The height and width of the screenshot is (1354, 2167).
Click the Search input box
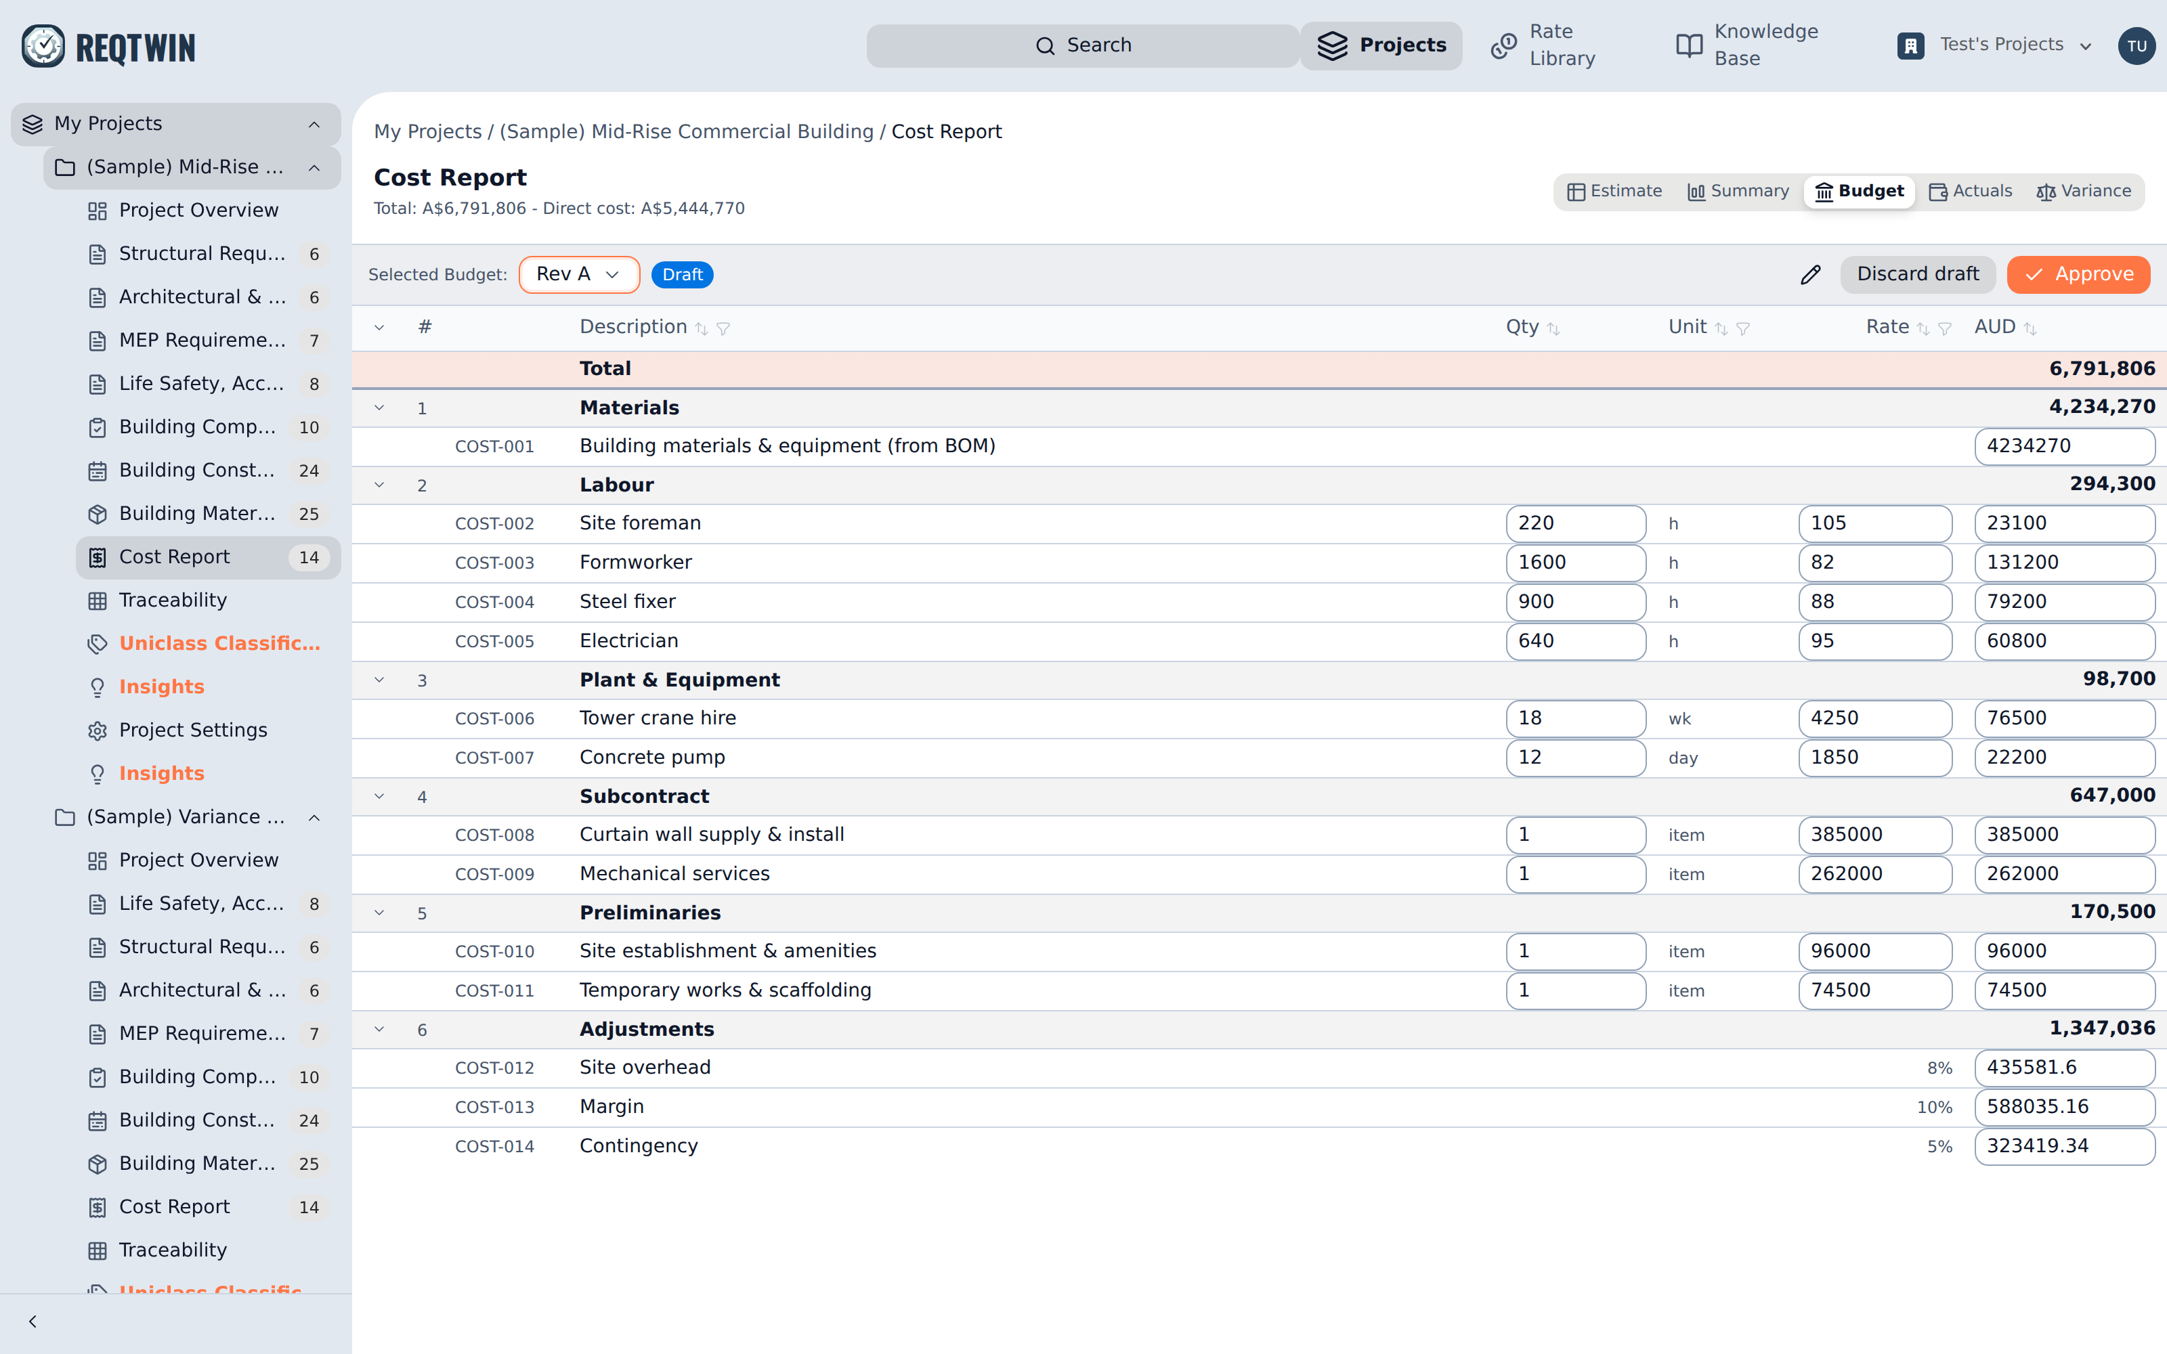pyautogui.click(x=1083, y=45)
